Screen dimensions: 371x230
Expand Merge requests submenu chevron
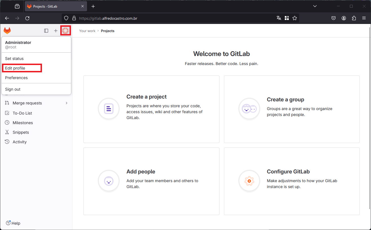pyautogui.click(x=66, y=103)
